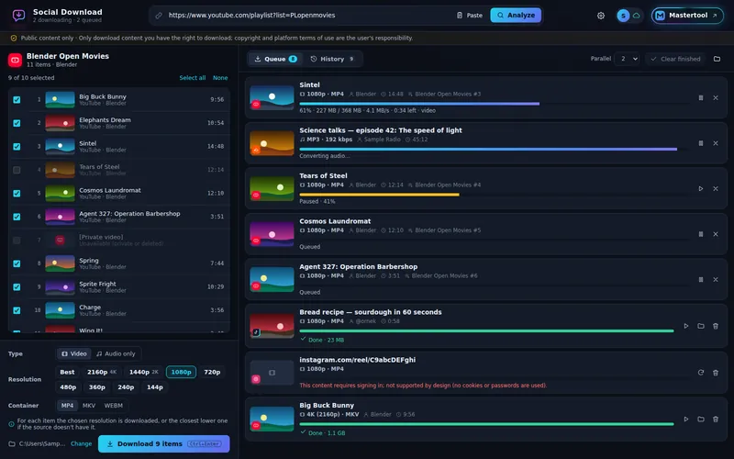Select the 480p resolution
734x459 pixels.
click(68, 387)
